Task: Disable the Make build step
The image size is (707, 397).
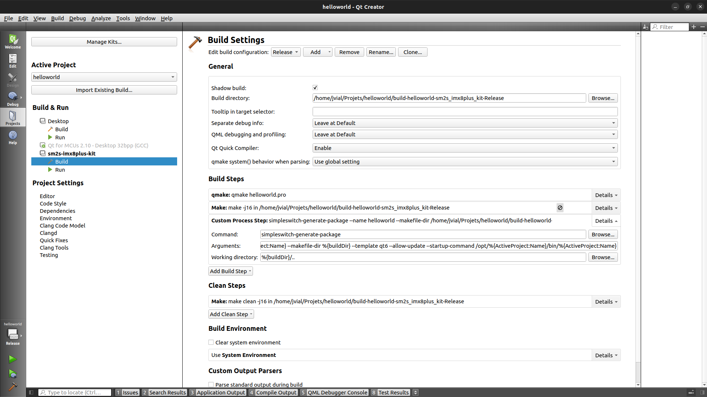Action: (560, 208)
